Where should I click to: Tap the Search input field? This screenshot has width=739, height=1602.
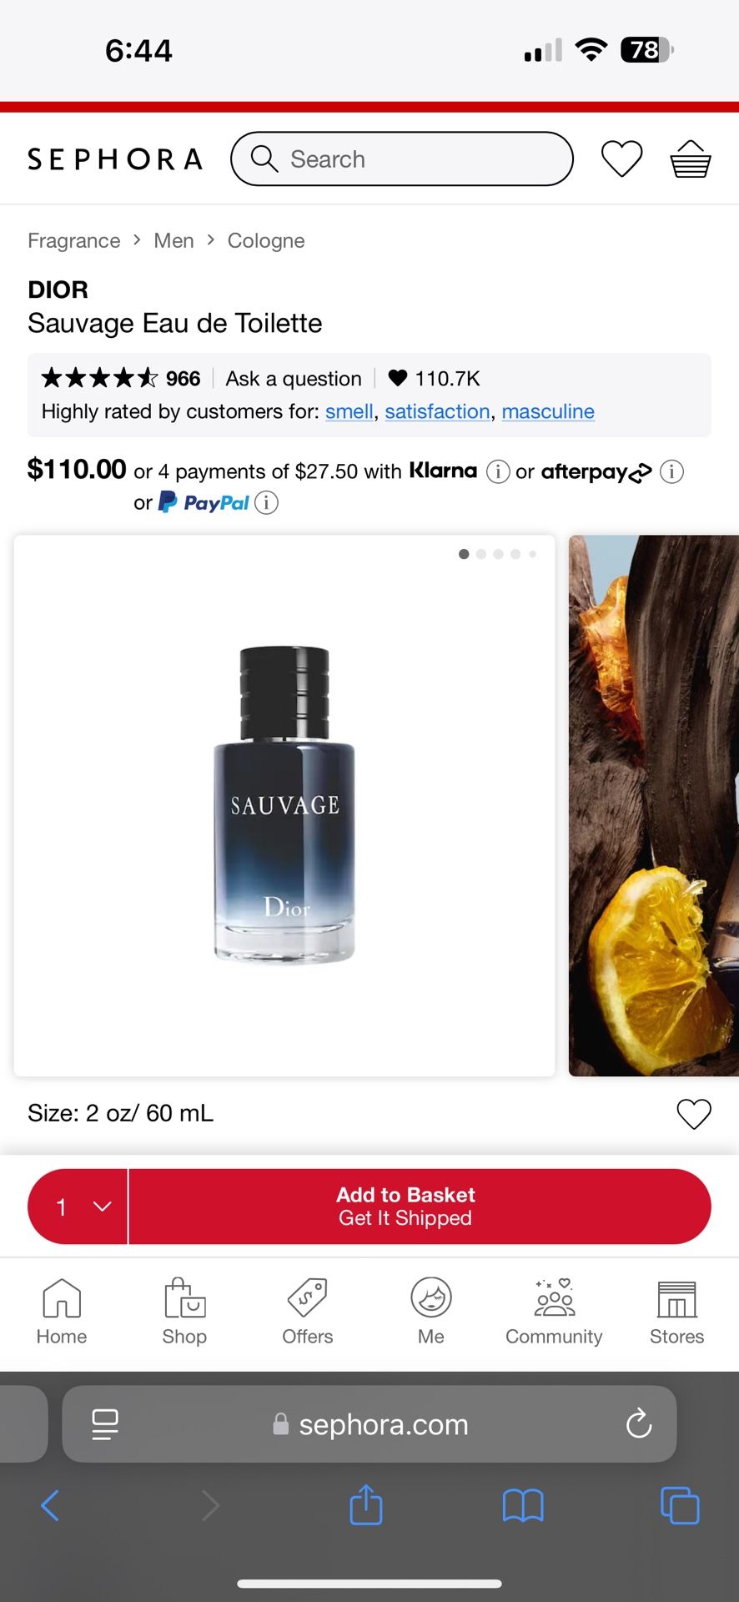tap(402, 159)
